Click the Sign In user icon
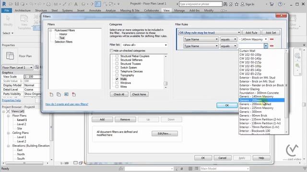Image resolution: width=307 pixels, height=172 pixels. click(x=242, y=4)
